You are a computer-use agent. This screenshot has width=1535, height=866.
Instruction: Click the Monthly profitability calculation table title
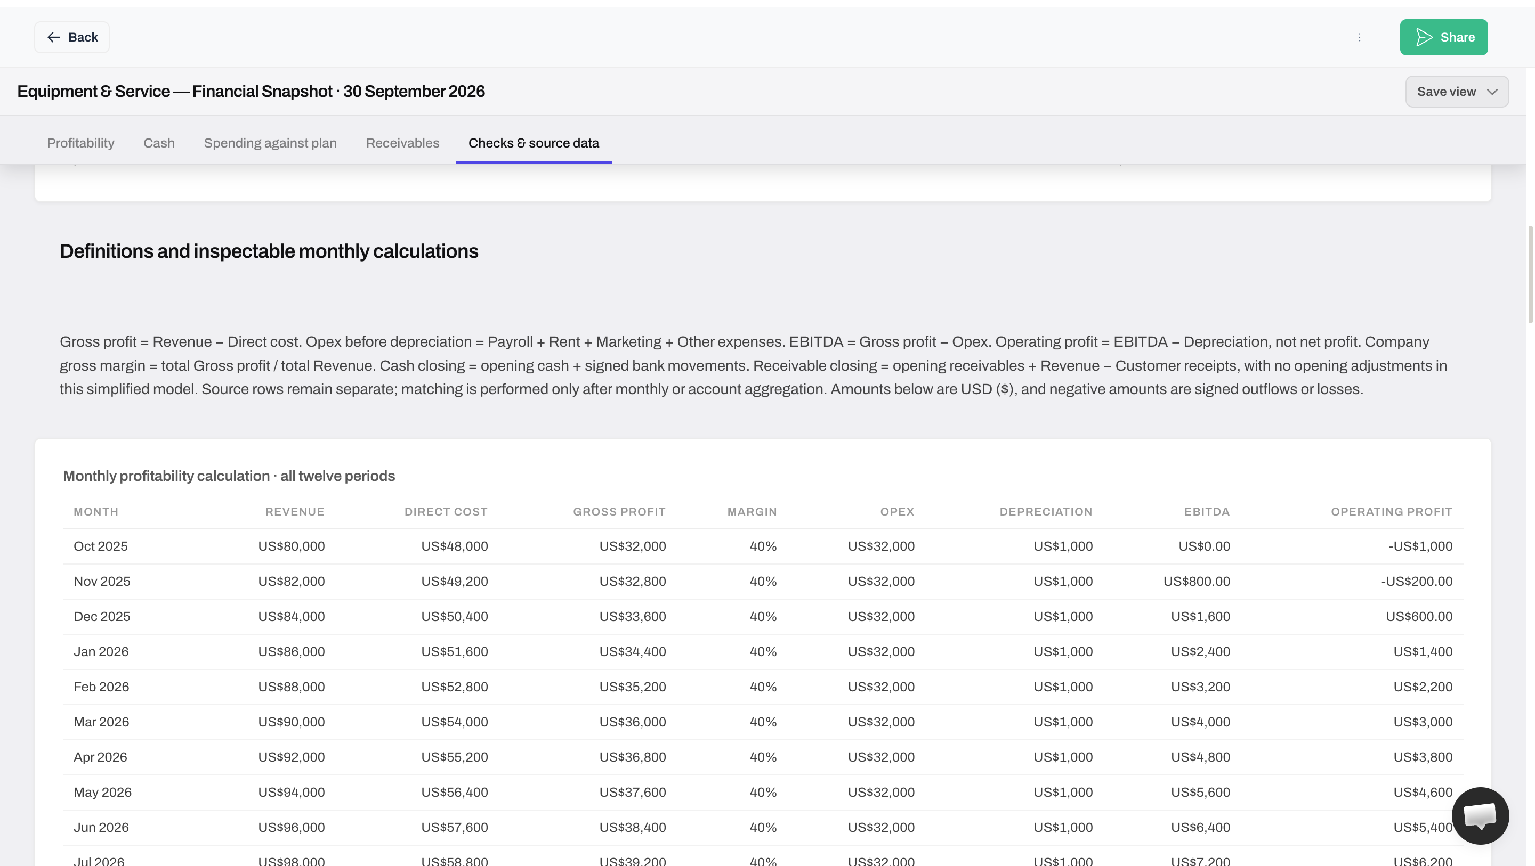tap(229, 476)
